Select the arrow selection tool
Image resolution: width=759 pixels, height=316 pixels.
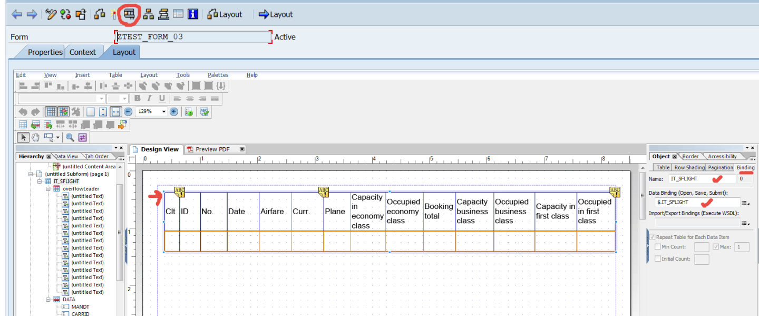pos(23,138)
